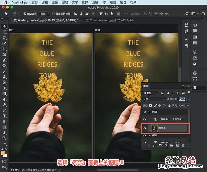Open the opacity slider dropdown arrow
This screenshot has width=207, height=172.
click(x=188, y=99)
